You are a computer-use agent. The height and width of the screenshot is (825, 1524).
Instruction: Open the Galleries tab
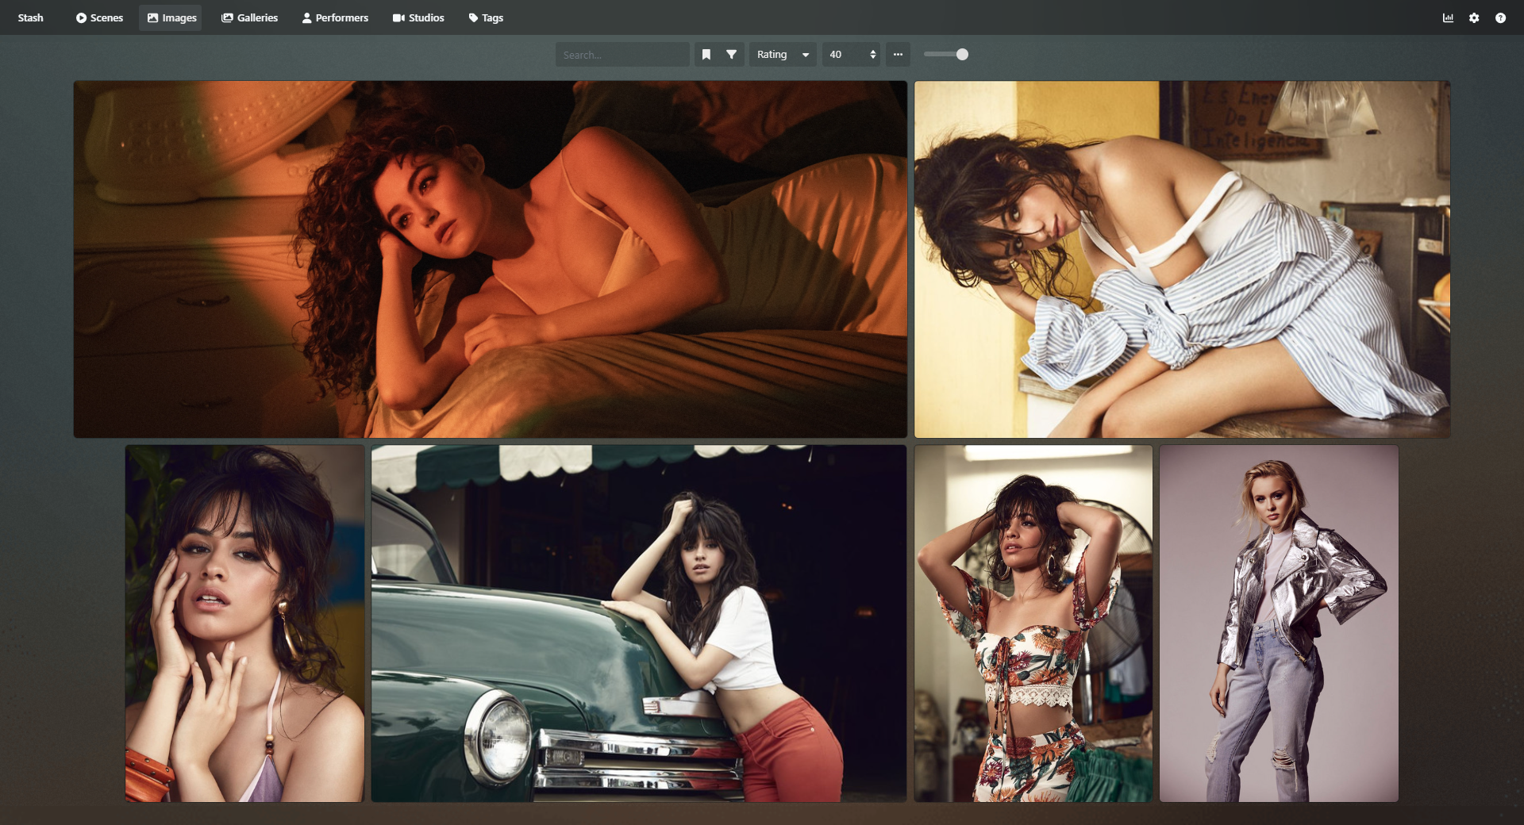[x=249, y=17]
